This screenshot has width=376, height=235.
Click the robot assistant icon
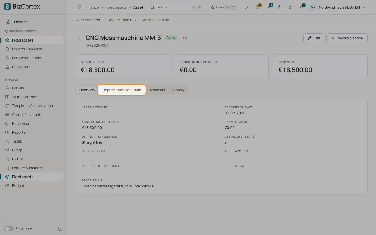tap(291, 7)
